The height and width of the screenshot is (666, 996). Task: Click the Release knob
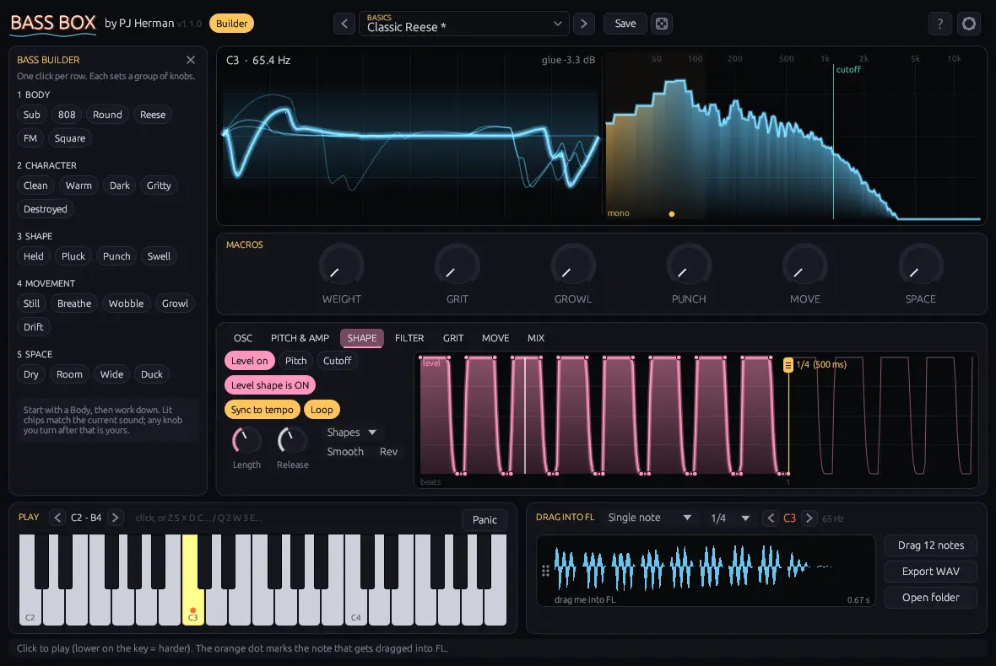pos(292,439)
